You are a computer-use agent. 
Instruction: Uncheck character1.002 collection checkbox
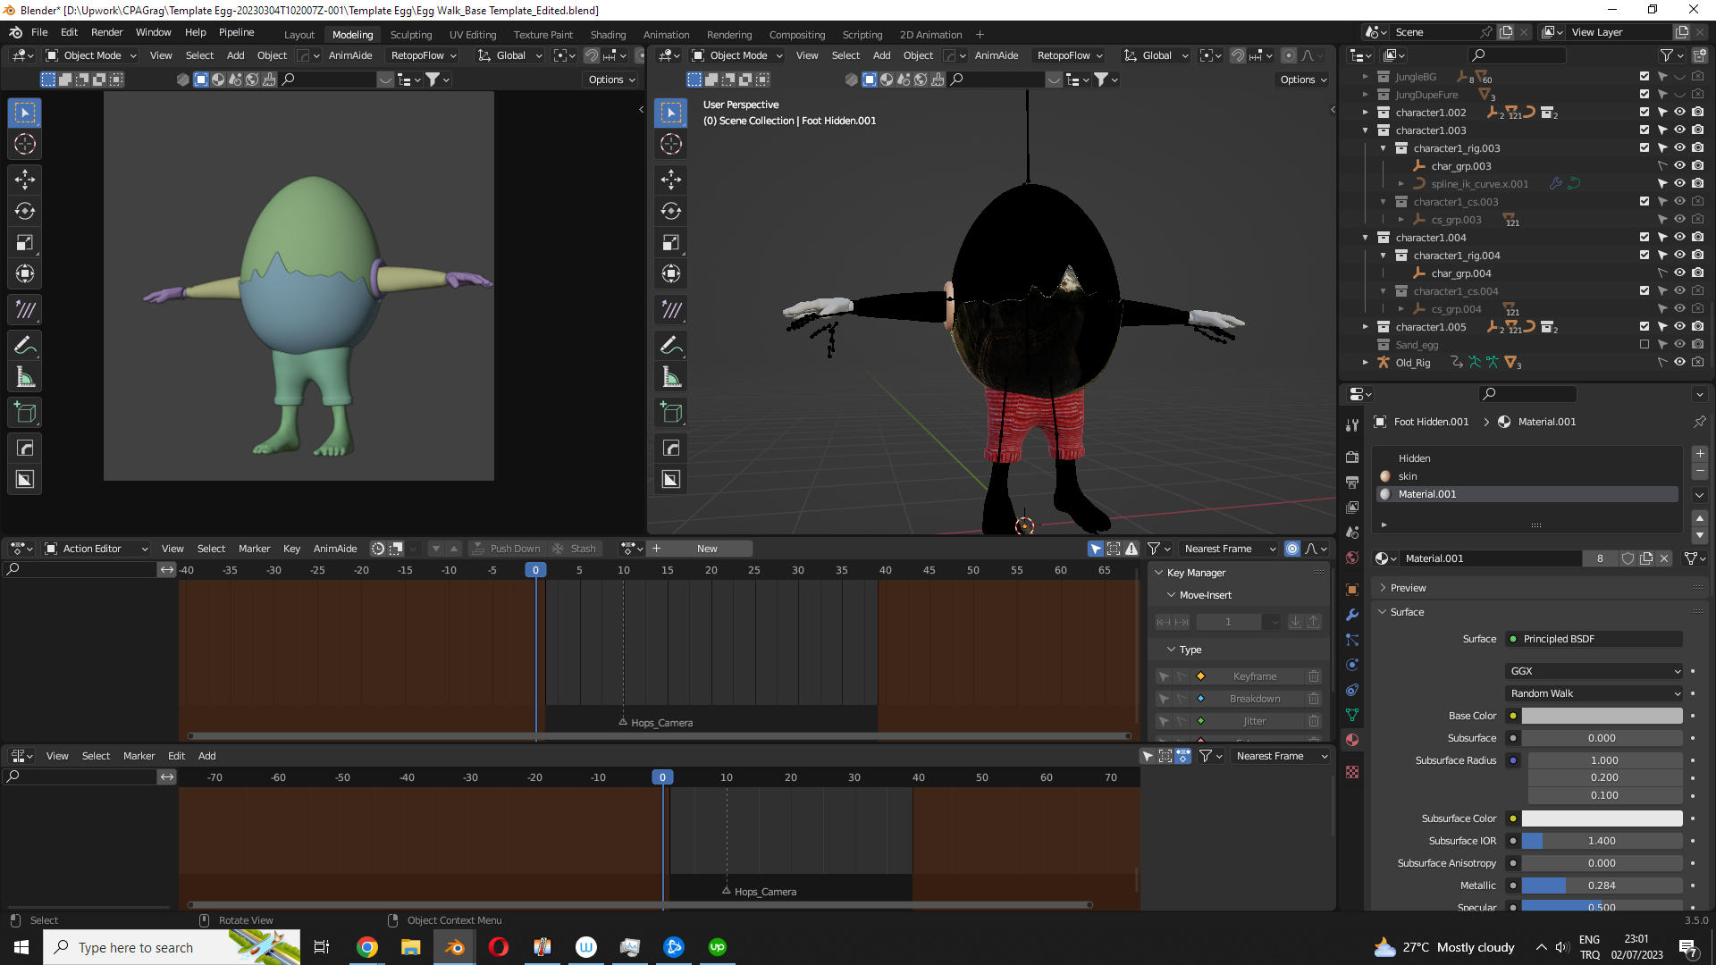pos(1644,113)
